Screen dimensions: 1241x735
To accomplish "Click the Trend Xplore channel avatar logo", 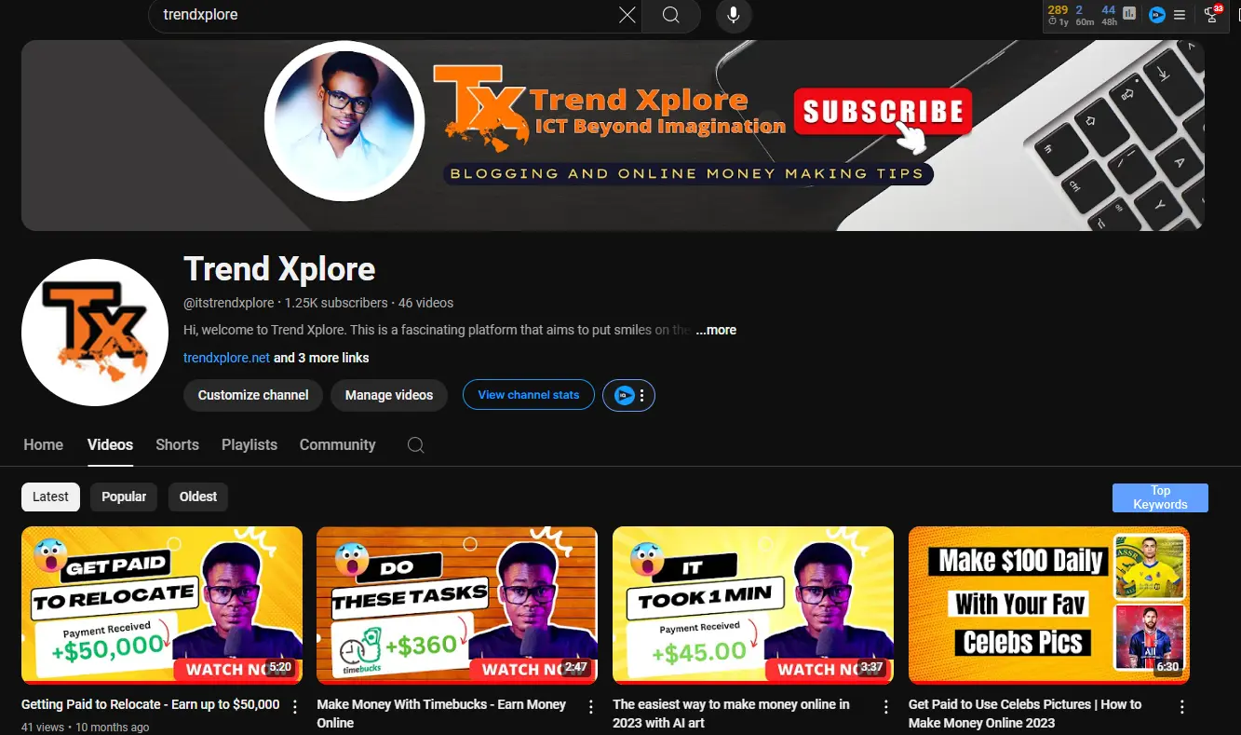I will [x=94, y=332].
